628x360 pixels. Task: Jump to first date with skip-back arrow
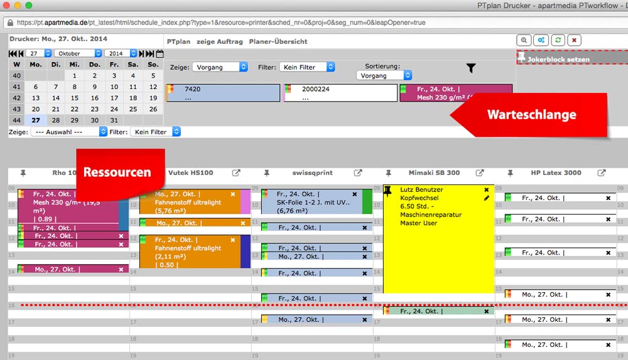(x=13, y=53)
